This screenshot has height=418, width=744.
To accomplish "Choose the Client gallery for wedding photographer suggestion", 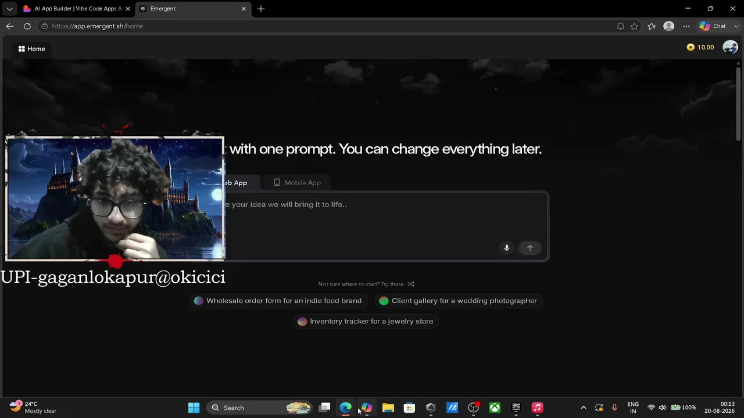I will 458,301.
